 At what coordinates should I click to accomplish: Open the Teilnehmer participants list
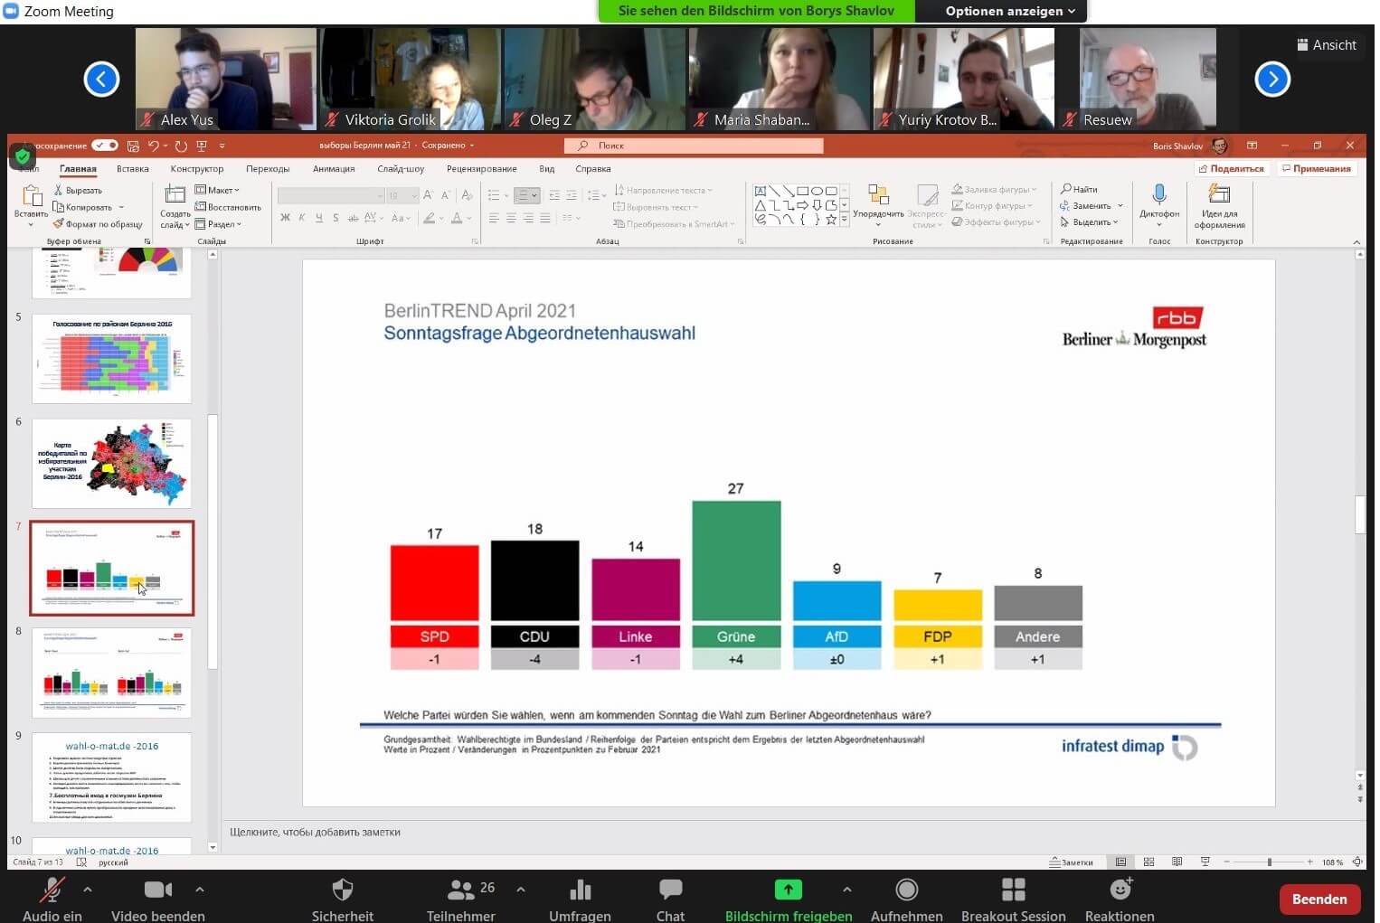click(x=461, y=890)
